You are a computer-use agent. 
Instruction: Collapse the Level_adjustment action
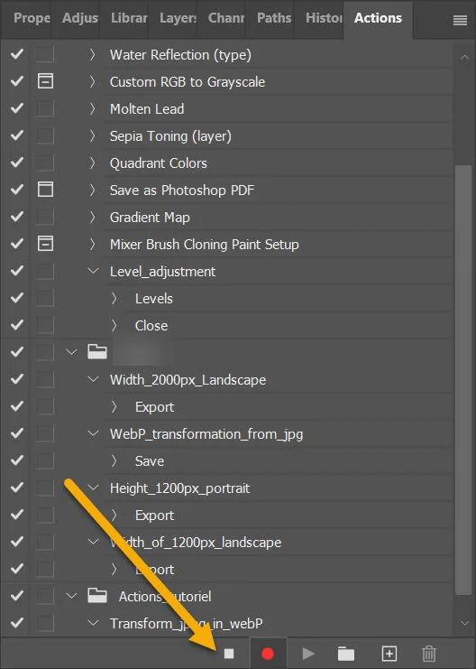pyautogui.click(x=93, y=271)
